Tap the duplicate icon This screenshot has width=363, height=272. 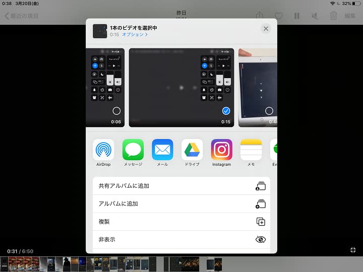pos(261,222)
